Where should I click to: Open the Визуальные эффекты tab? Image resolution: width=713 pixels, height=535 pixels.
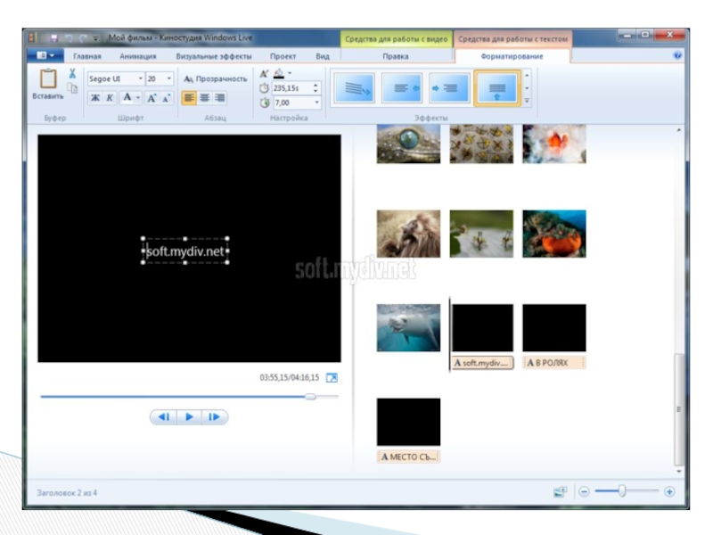[x=213, y=56]
